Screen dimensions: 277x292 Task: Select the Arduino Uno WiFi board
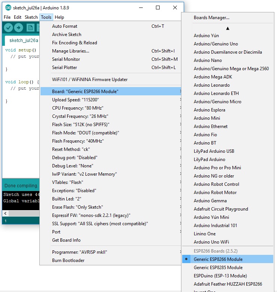[228, 242]
